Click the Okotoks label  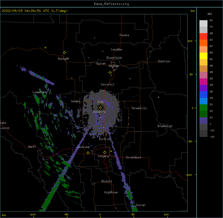click(107, 181)
